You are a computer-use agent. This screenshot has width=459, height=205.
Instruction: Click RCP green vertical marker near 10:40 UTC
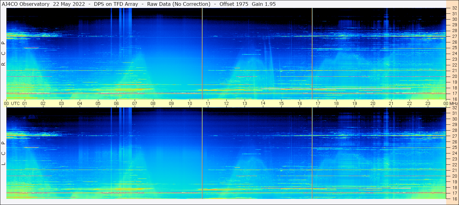pos(202,54)
